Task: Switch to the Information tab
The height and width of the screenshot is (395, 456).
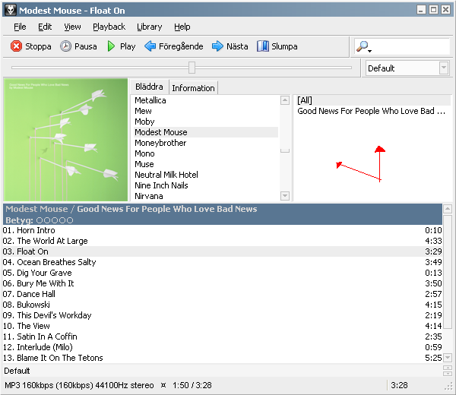Action: point(193,88)
